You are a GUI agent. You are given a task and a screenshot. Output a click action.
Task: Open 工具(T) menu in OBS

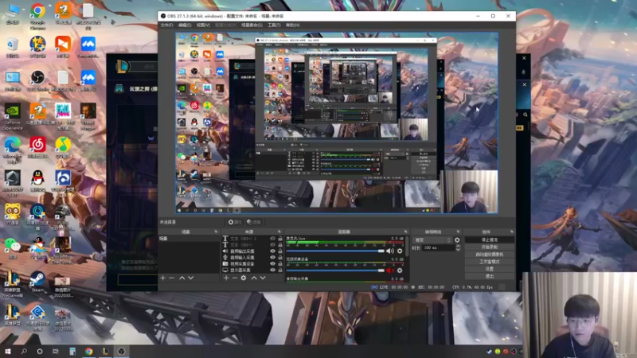(x=274, y=25)
